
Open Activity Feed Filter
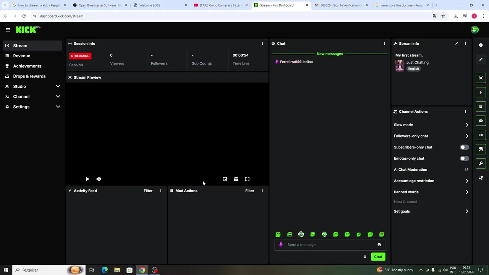tap(148, 191)
